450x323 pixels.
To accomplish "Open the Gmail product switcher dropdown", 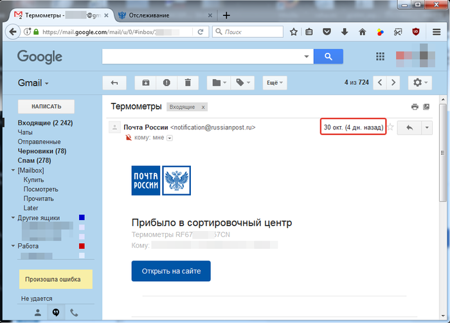I will (32, 83).
